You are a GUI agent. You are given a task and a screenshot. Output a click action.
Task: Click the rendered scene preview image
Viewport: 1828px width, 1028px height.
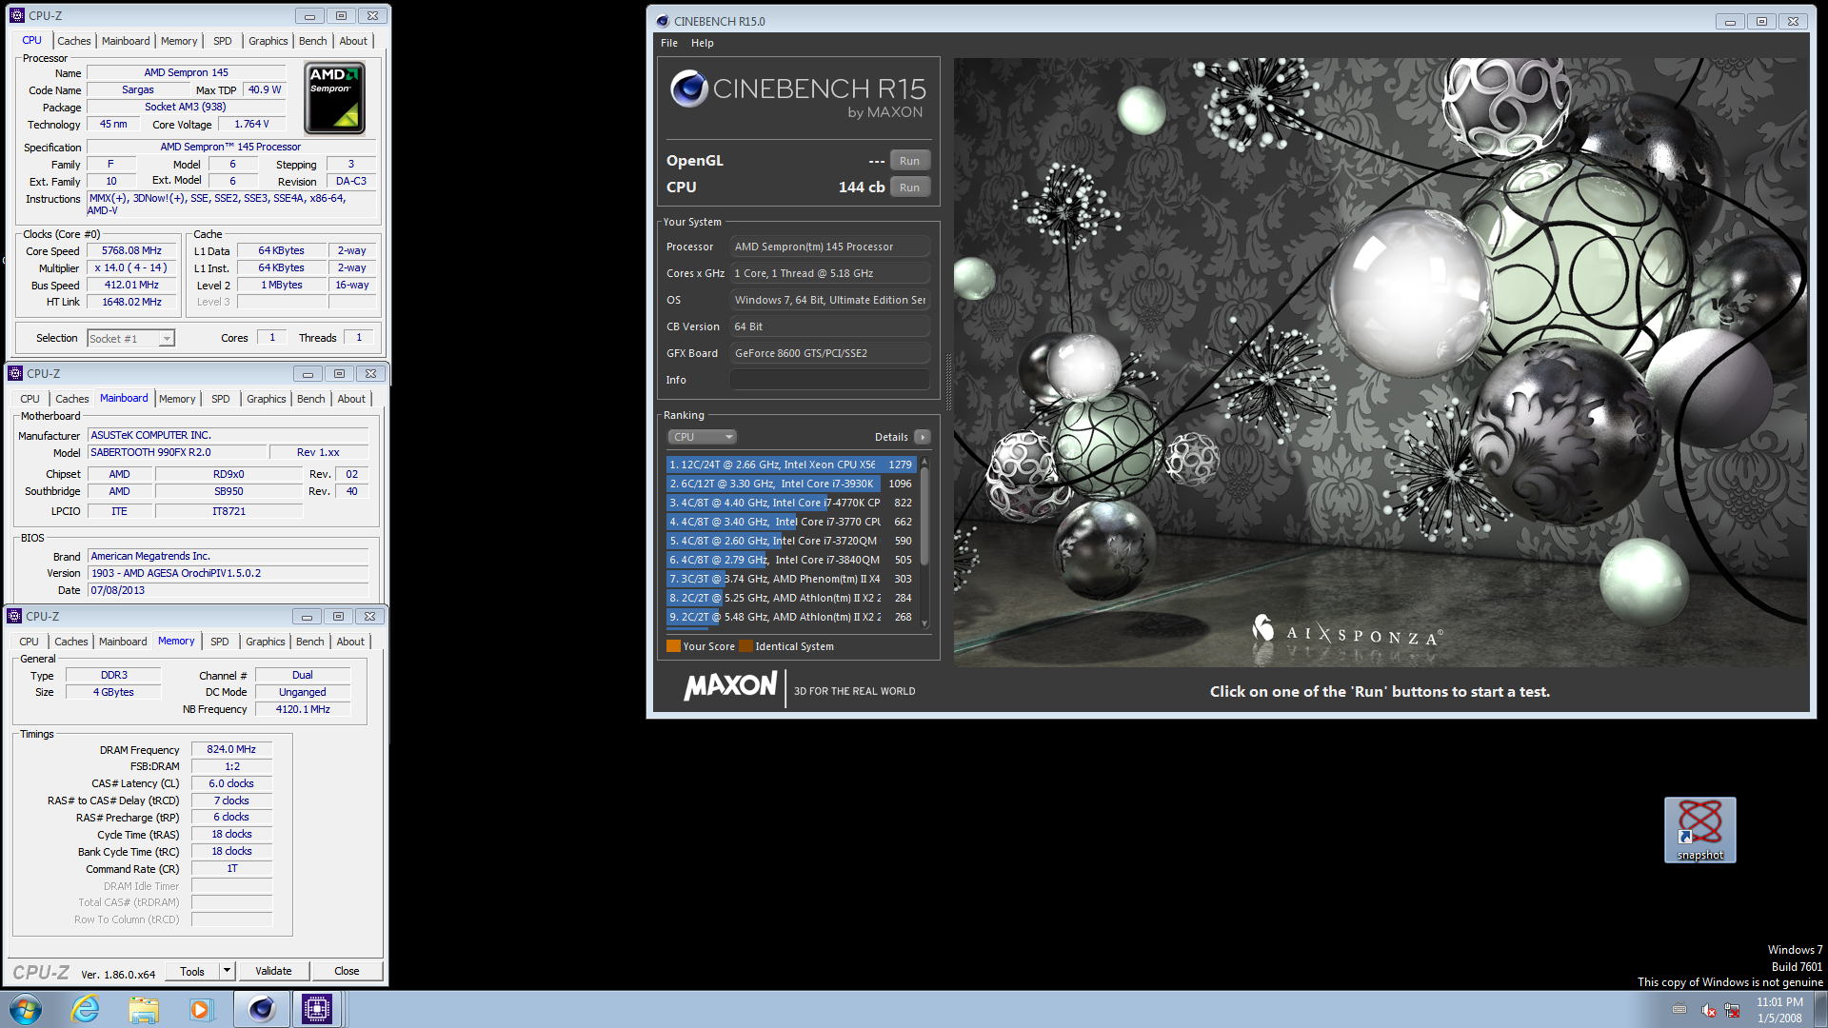coord(1381,362)
